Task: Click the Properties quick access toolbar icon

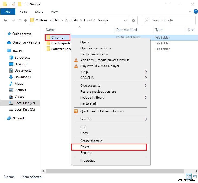Action: (14, 4)
